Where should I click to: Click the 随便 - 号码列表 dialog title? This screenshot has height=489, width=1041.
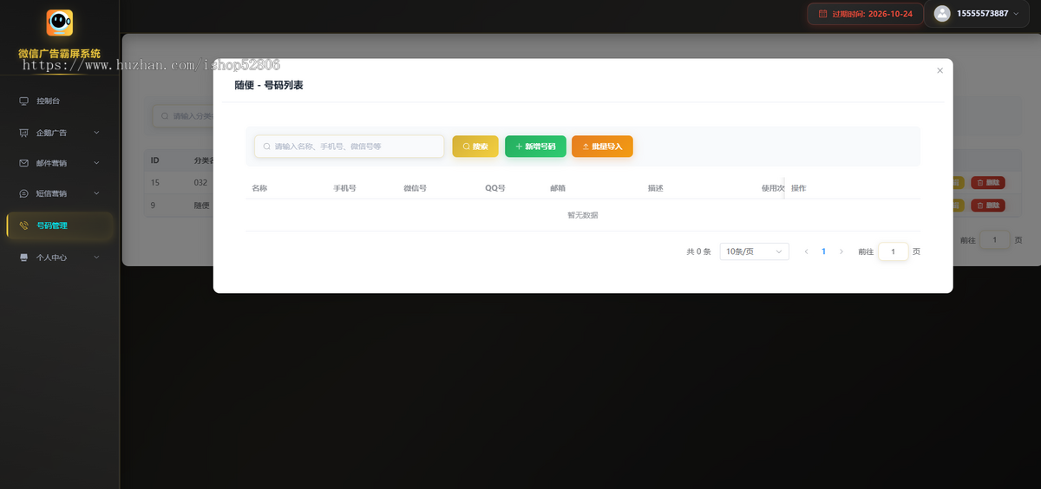pos(269,85)
